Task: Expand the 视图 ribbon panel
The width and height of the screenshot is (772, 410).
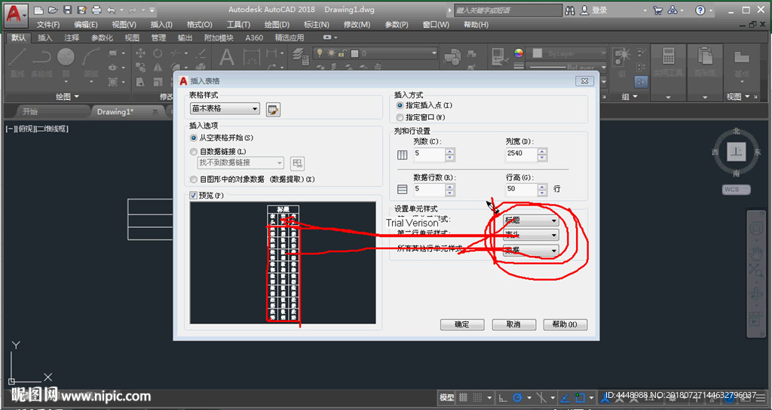Action: [x=738, y=97]
